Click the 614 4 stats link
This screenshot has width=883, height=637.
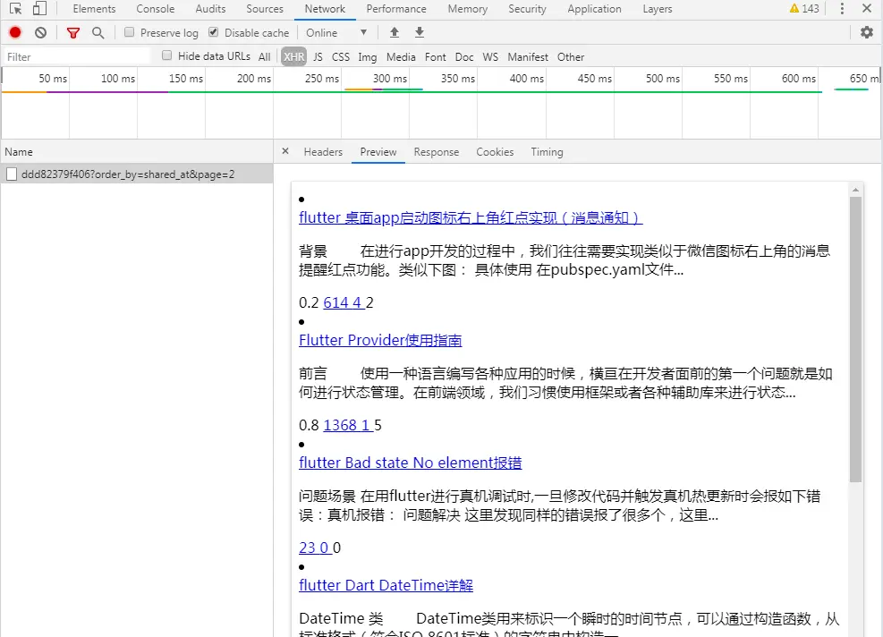[344, 302]
